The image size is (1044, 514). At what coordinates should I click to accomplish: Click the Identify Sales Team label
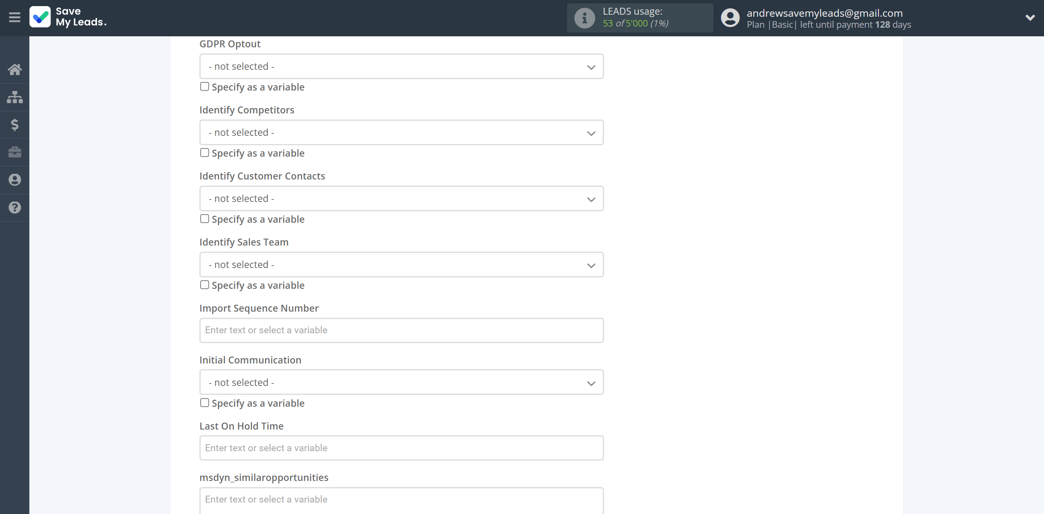coord(244,242)
